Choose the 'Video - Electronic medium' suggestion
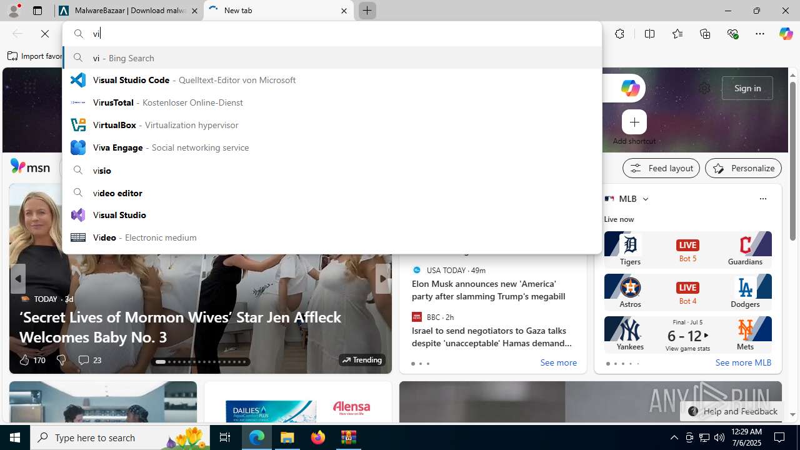800x450 pixels. (332, 237)
